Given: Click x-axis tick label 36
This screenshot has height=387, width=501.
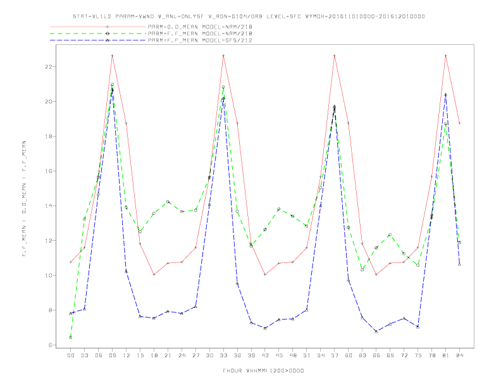Looking at the screenshot, I should coord(237,355).
